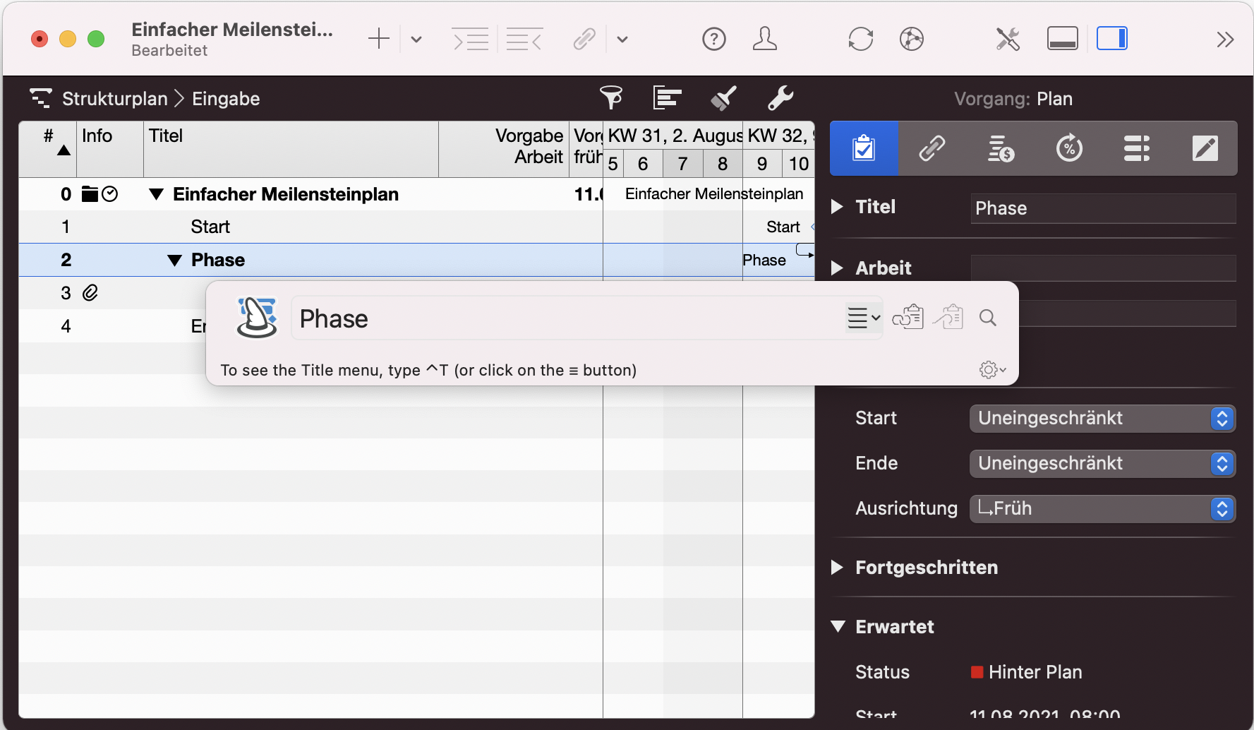Click the filter funnel icon
This screenshot has height=730, width=1254.
[610, 98]
